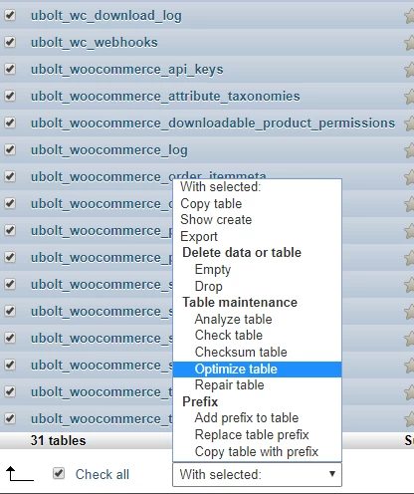Select Checksum table option
The width and height of the screenshot is (414, 494).
(x=257, y=352)
